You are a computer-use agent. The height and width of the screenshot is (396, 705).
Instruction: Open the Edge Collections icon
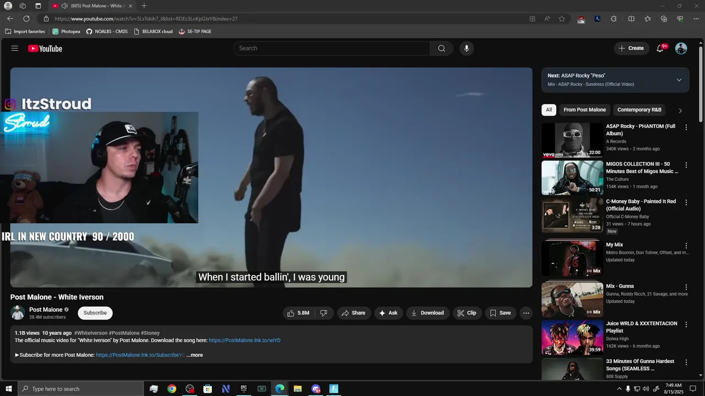click(664, 19)
